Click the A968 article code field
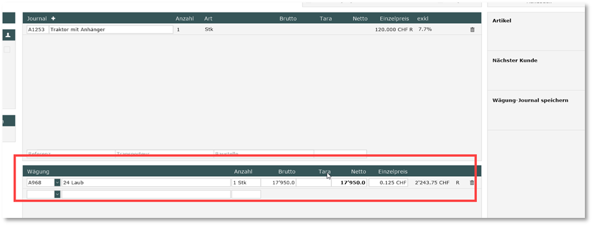593x226 pixels. coord(41,182)
